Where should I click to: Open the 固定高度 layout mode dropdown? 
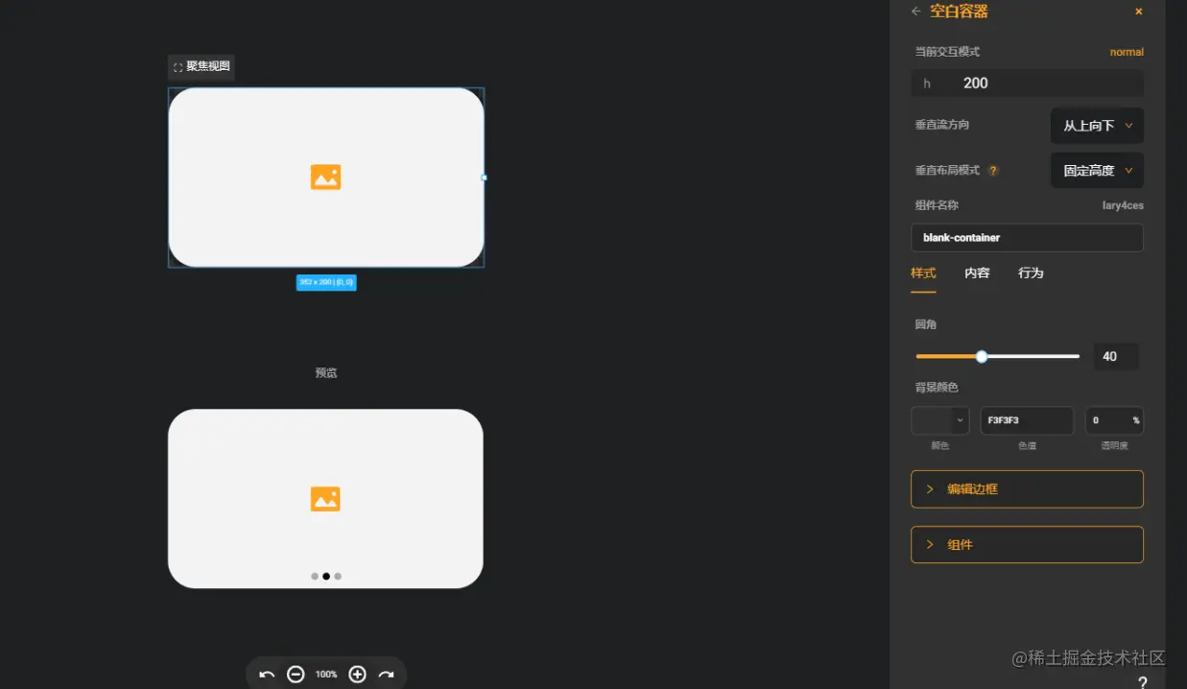coord(1098,171)
